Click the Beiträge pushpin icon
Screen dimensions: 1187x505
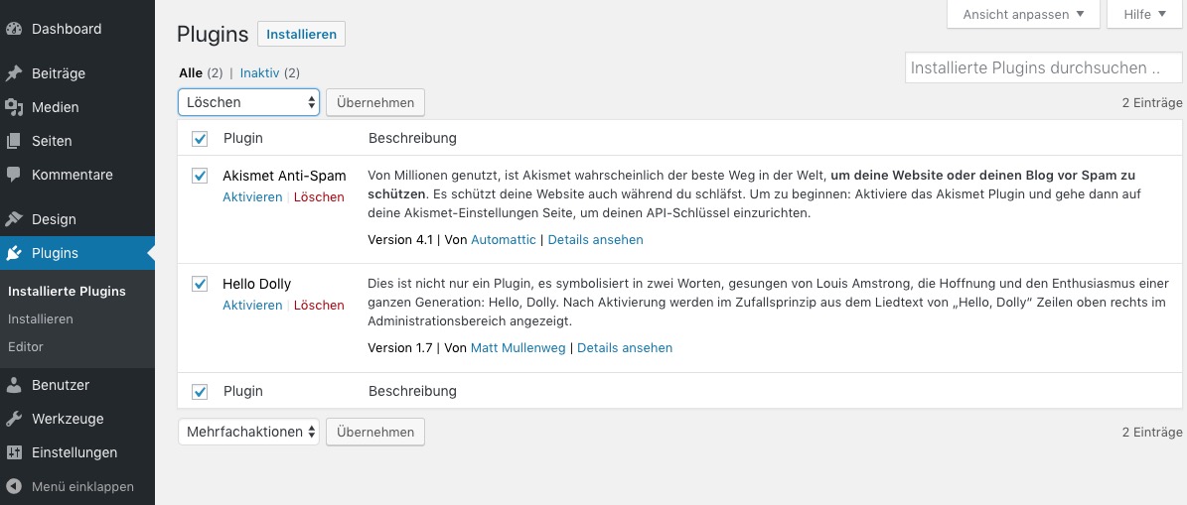tap(14, 73)
